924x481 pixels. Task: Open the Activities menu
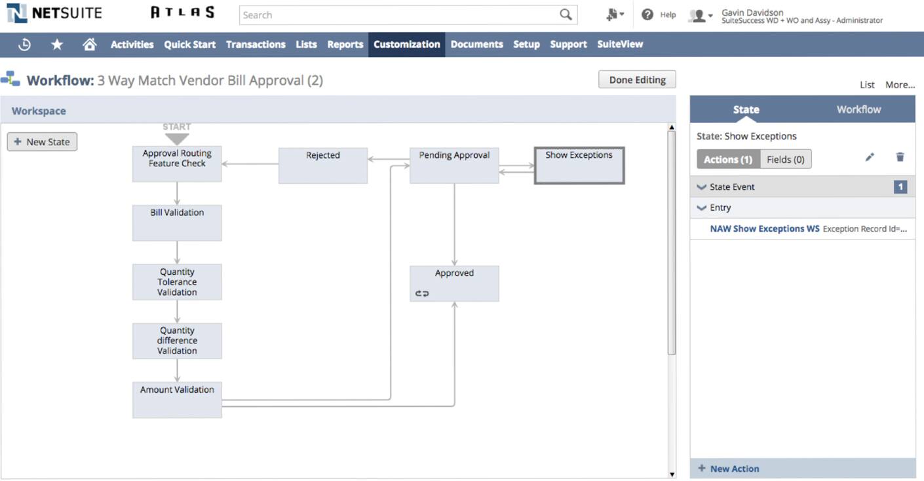[x=132, y=45]
